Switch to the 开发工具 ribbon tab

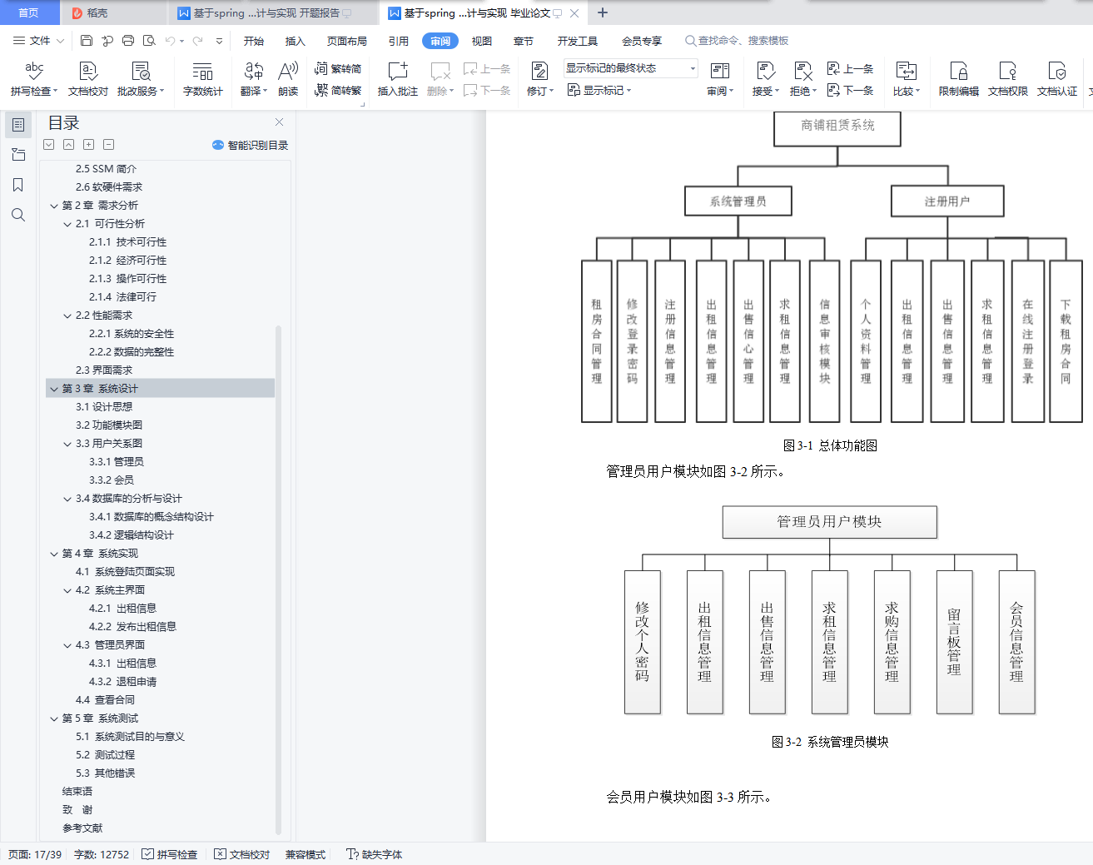pos(578,41)
